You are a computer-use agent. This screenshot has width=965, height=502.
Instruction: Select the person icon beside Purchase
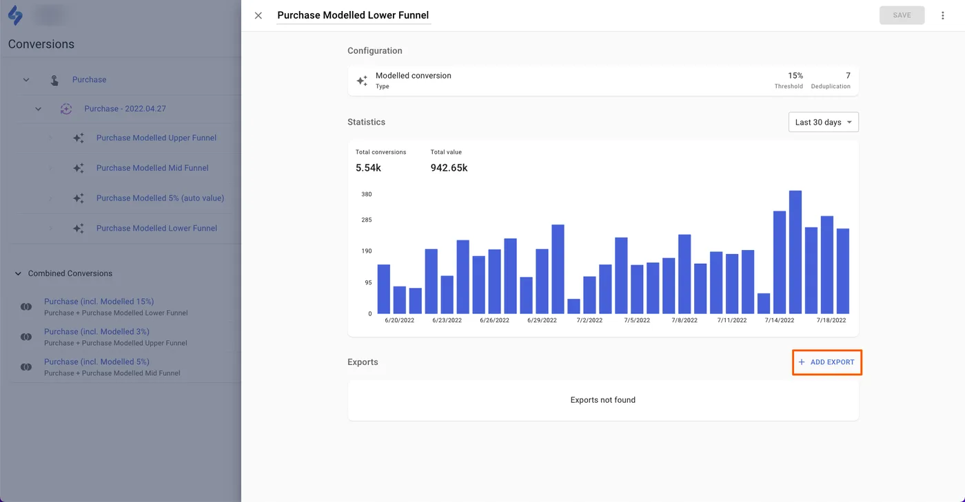click(54, 79)
